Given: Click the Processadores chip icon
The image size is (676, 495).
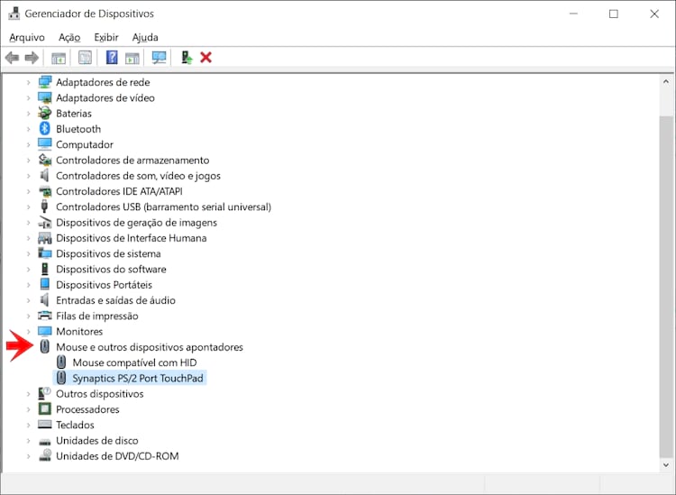Looking at the screenshot, I should 44,408.
